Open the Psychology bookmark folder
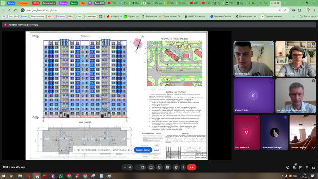 (x=90, y=16)
